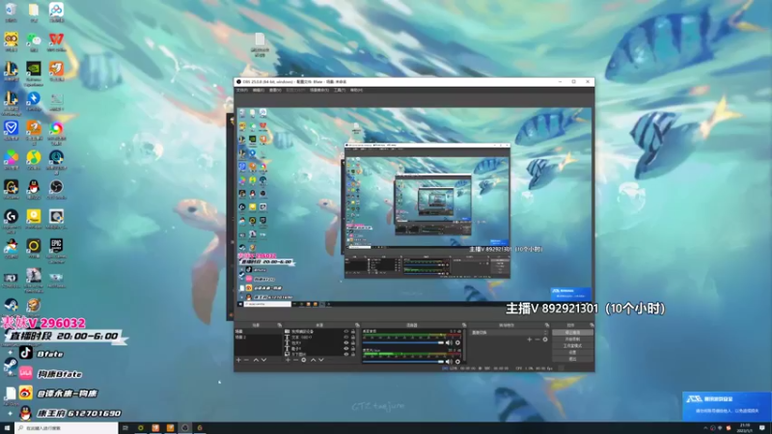Select the Recycle Bin desktop icon
This screenshot has width=772, height=434.
[x=11, y=12]
